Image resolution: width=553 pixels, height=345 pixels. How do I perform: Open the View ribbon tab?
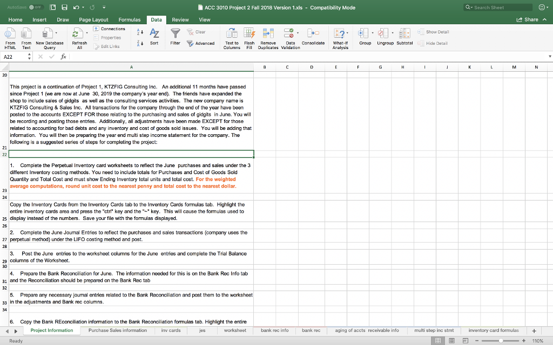coord(205,20)
